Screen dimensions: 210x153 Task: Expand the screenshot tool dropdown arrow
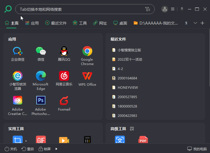(26, 141)
